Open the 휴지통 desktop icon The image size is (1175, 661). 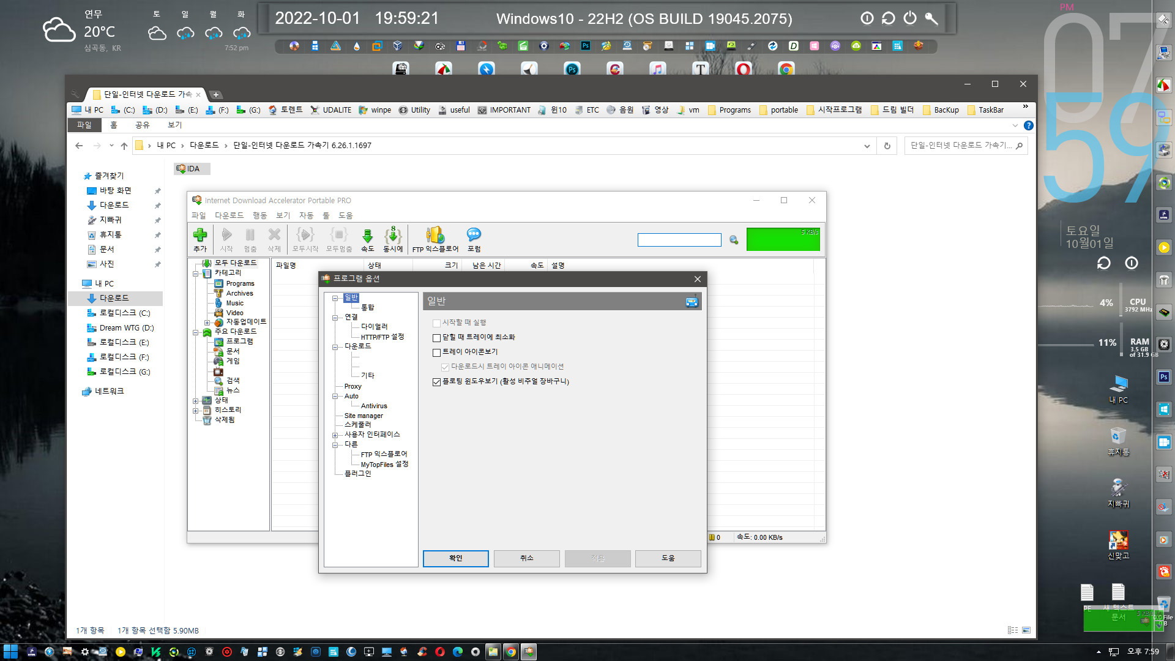(1118, 441)
